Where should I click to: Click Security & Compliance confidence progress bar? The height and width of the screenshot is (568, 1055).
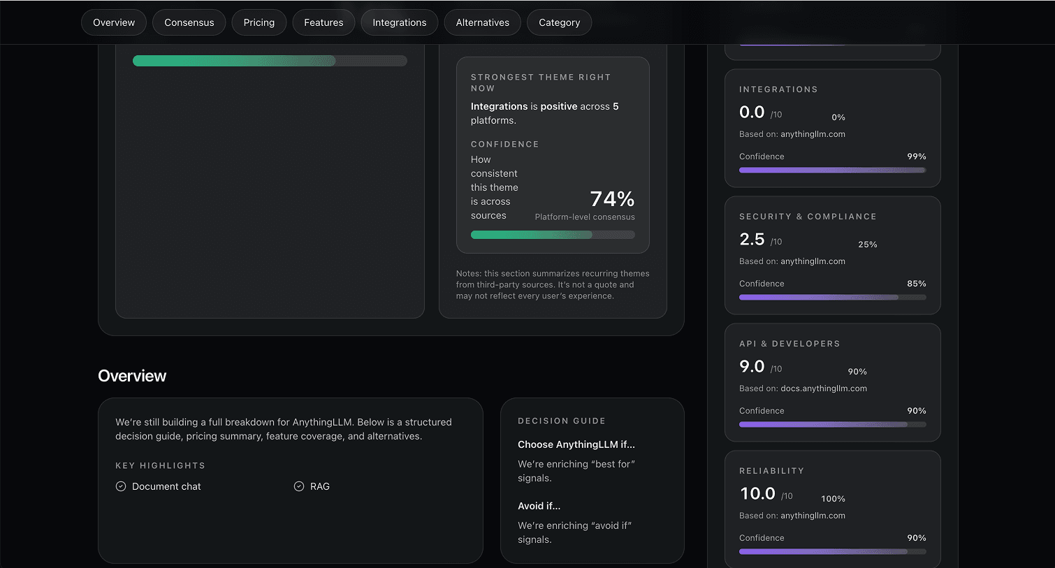832,297
